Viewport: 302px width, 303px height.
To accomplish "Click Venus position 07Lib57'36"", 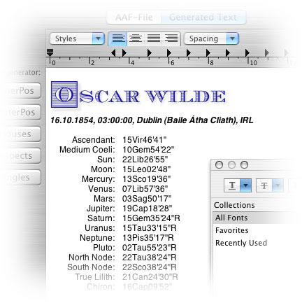I will point(145,189).
